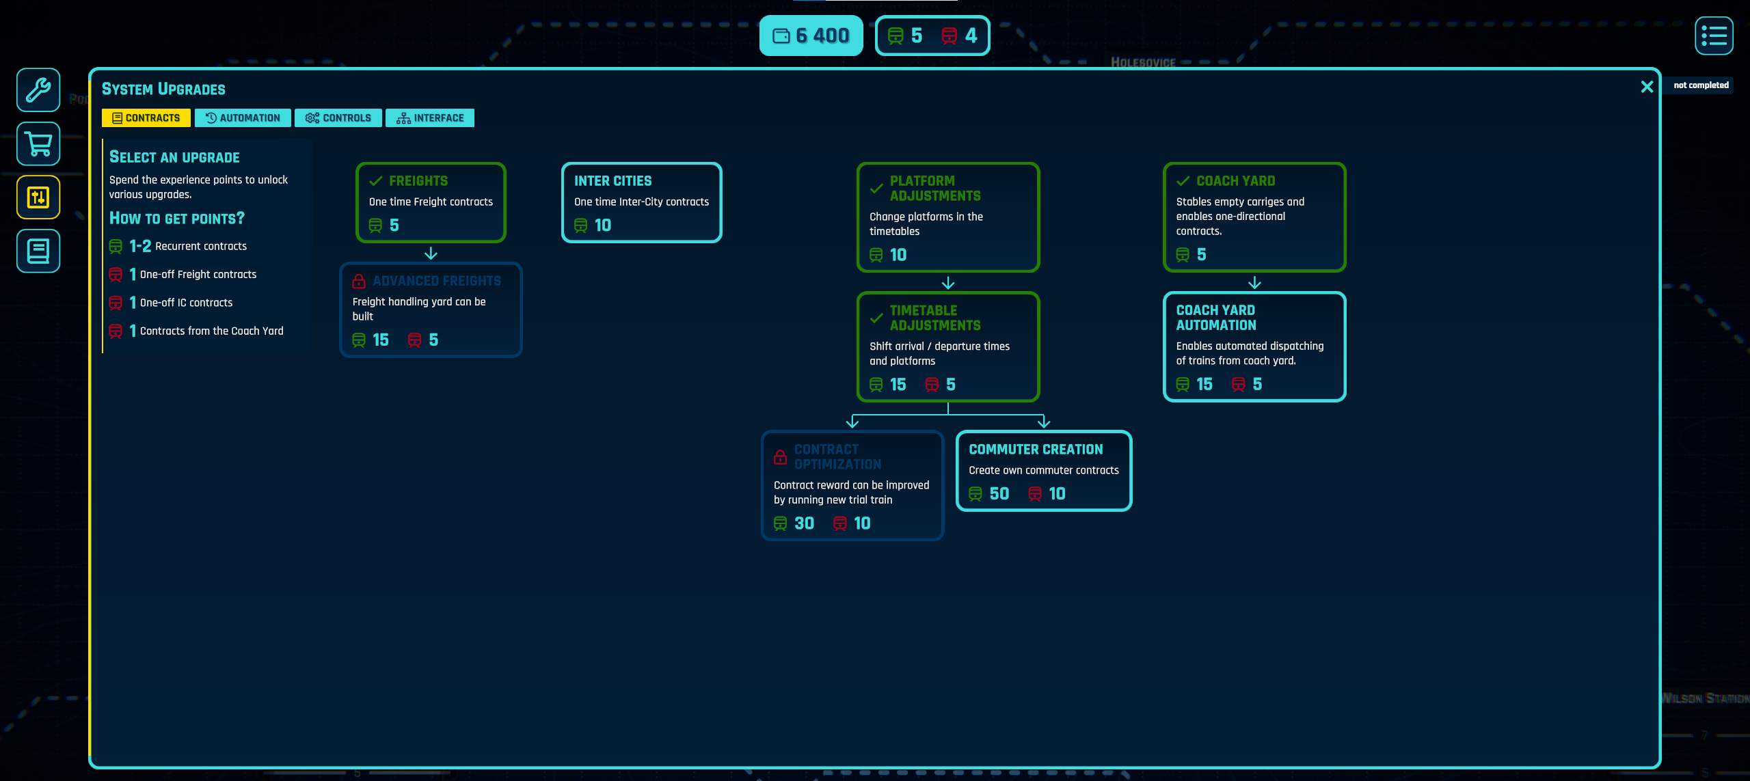Click the wallet money balance 6 400
Image resolution: width=1750 pixels, height=781 pixels.
[x=811, y=36]
